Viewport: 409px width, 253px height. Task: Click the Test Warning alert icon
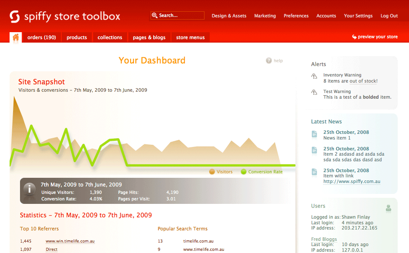point(314,92)
